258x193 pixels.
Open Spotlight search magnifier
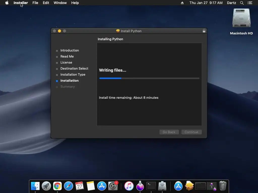click(x=242, y=3)
